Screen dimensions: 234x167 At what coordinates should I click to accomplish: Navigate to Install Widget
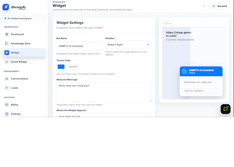[24, 62]
